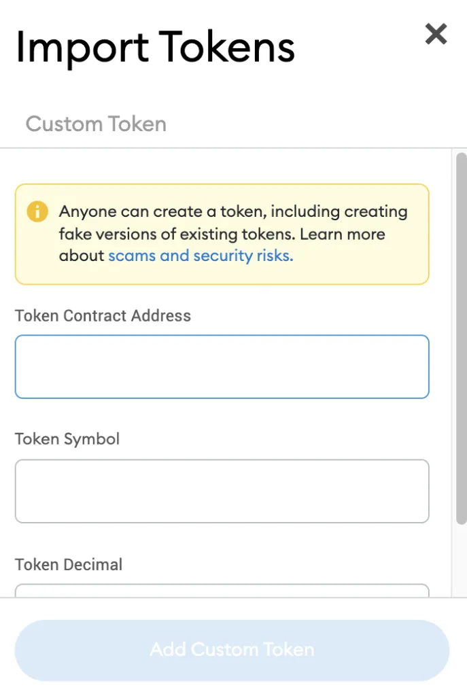The height and width of the screenshot is (696, 467).
Task: Click the yellow info icon in warning
Action: click(x=37, y=211)
